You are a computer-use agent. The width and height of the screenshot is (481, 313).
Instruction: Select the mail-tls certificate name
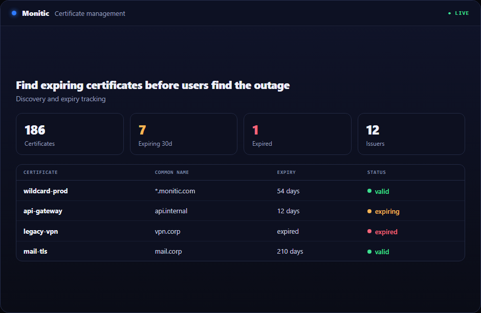(x=35, y=252)
